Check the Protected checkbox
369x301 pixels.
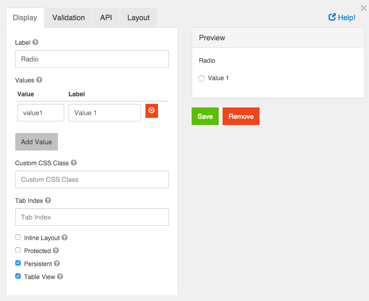(x=18, y=250)
